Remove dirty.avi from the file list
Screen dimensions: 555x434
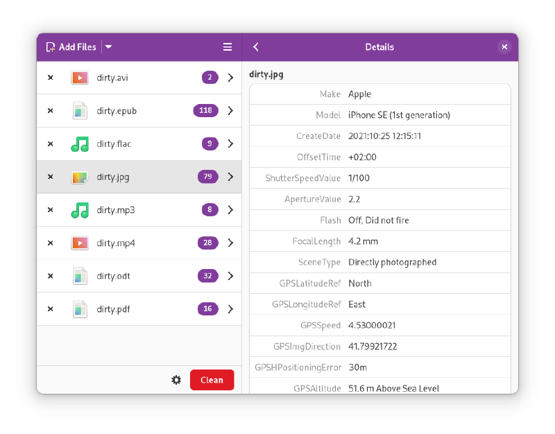tap(50, 78)
